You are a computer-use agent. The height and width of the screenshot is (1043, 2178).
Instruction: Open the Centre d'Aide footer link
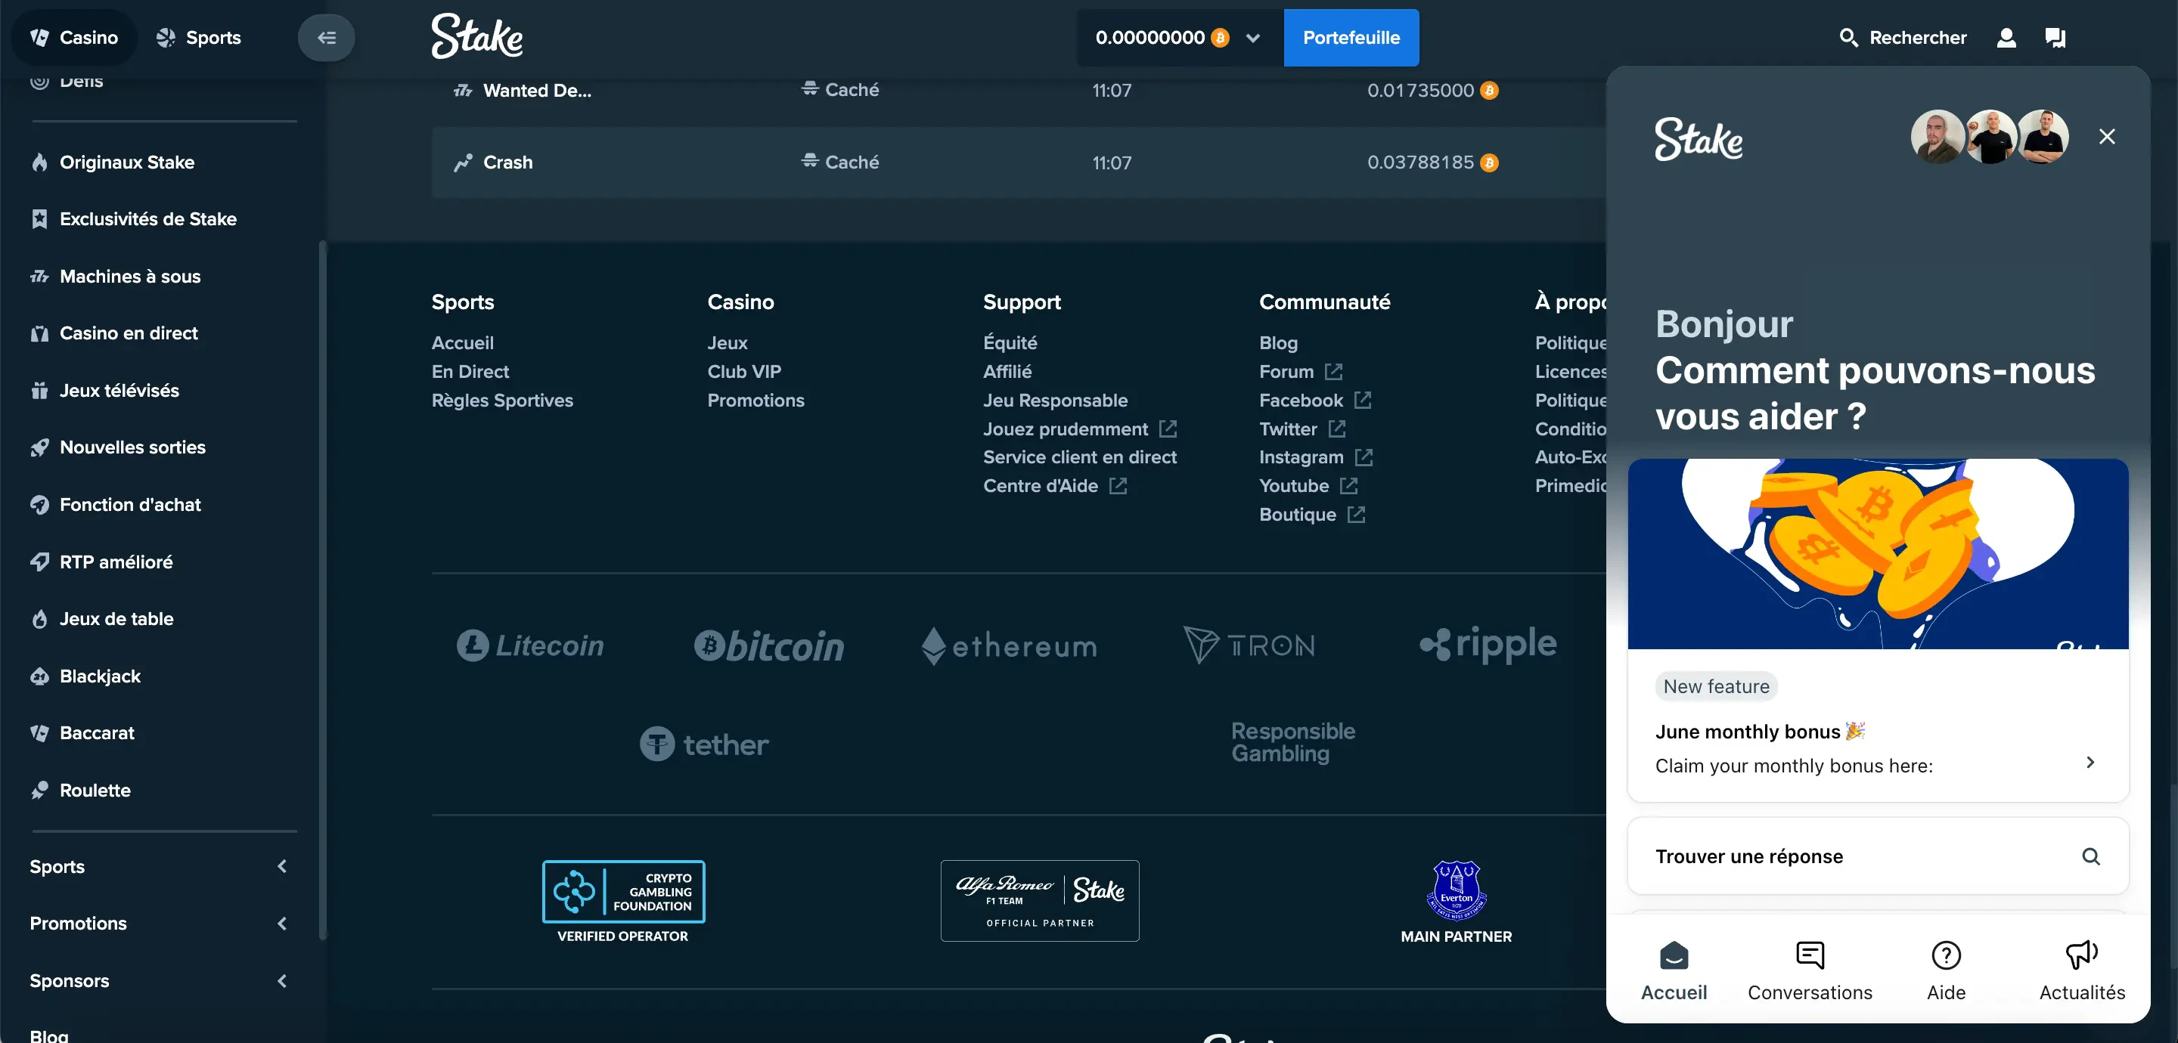click(1054, 486)
